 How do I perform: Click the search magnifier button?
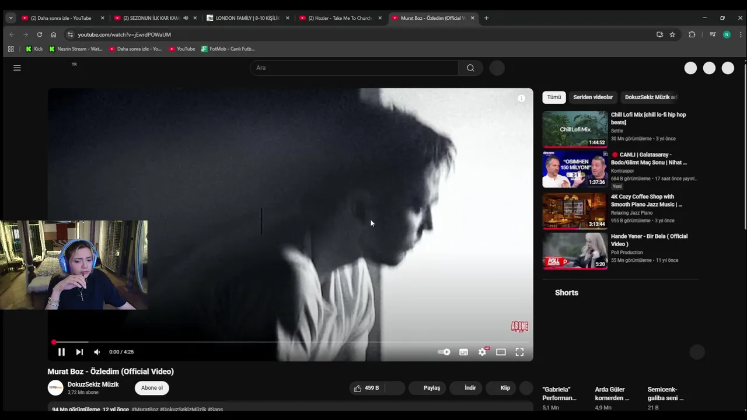click(x=470, y=68)
